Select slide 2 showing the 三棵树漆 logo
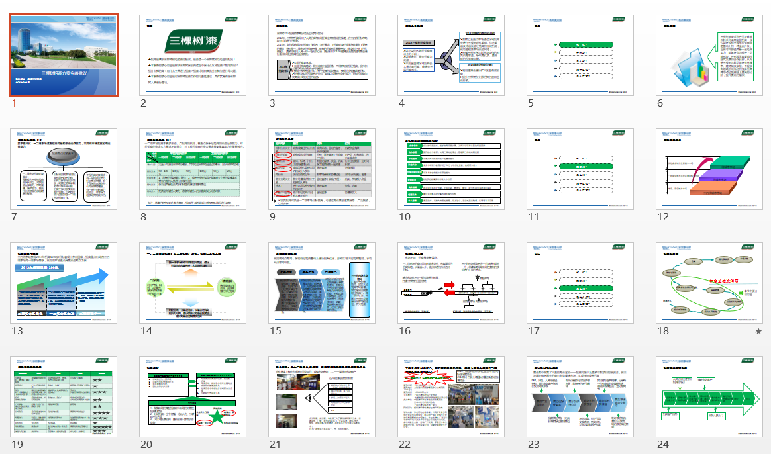The width and height of the screenshot is (771, 454). coord(193,56)
